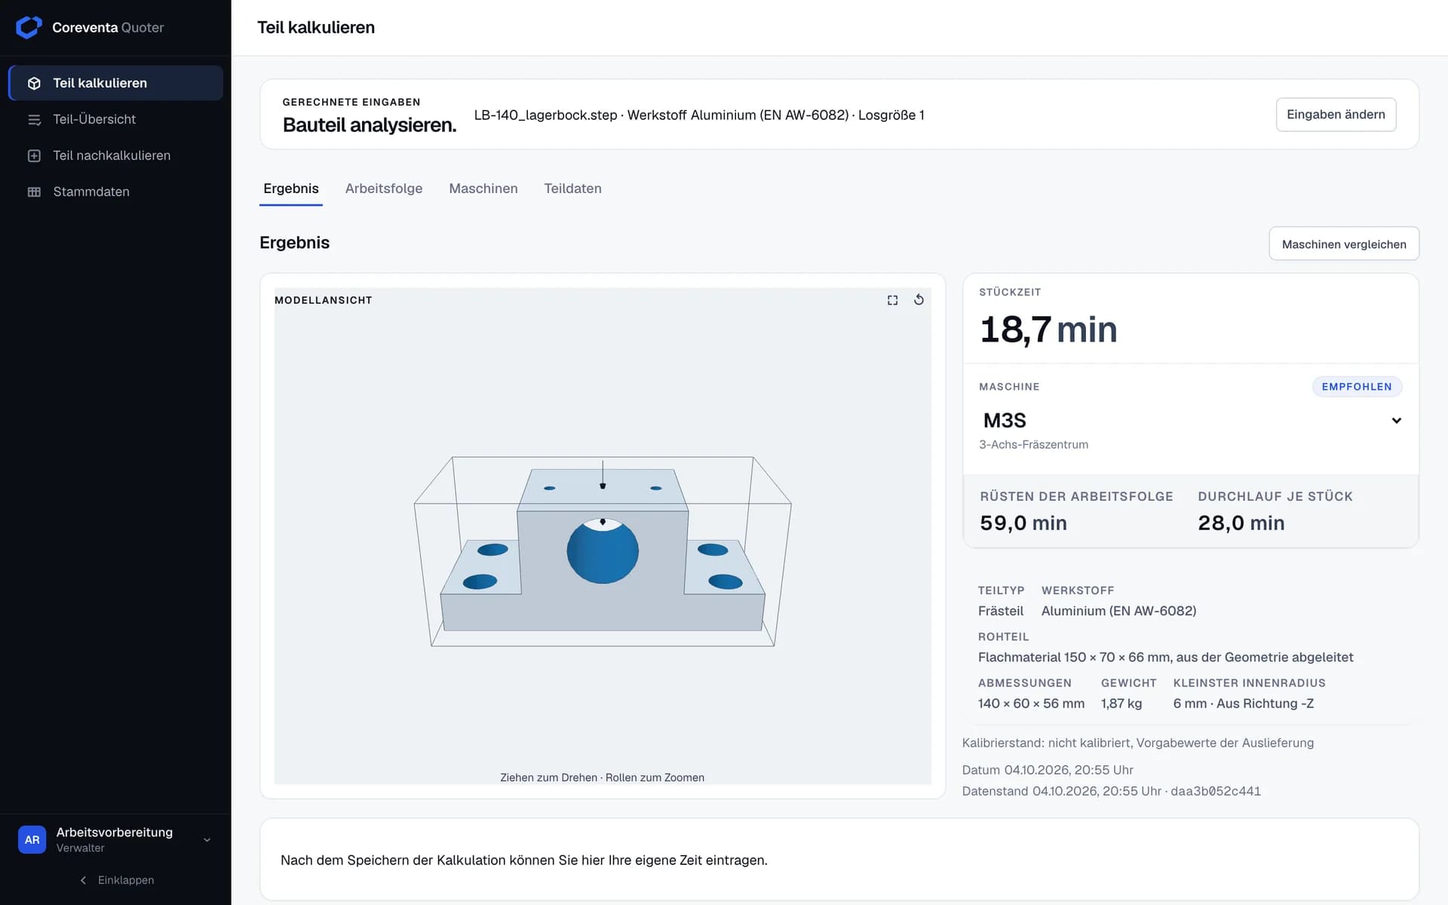Click the list icon beside Teil-Übersicht
The image size is (1448, 905).
click(x=34, y=119)
